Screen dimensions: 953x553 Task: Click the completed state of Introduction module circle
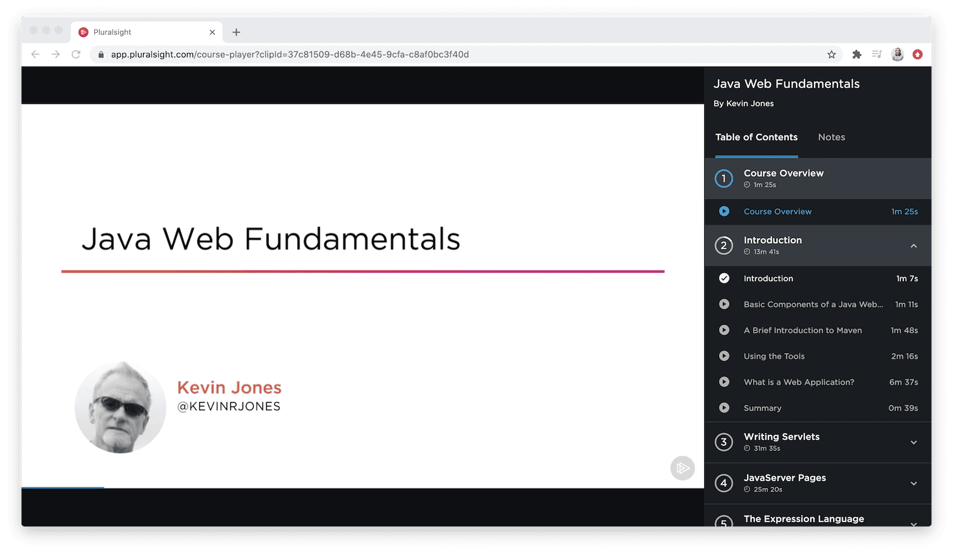coord(723,245)
